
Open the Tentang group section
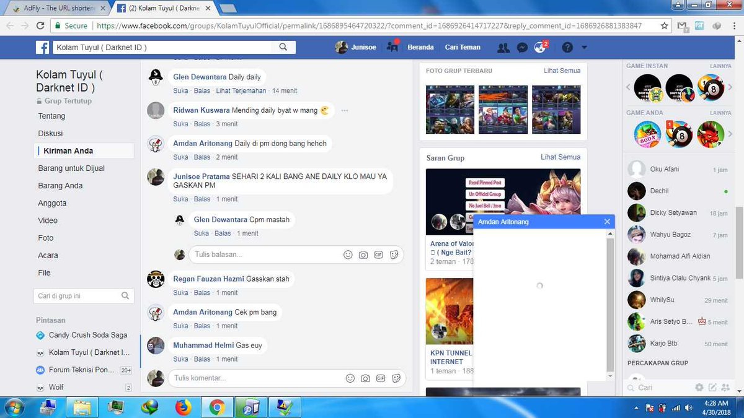click(51, 116)
